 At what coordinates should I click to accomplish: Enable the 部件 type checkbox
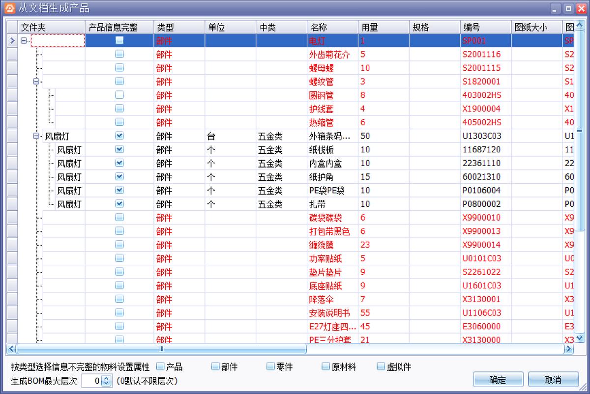pos(215,366)
